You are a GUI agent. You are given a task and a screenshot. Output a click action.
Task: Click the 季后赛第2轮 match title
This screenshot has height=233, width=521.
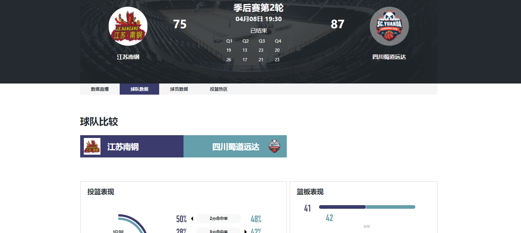[x=259, y=8]
